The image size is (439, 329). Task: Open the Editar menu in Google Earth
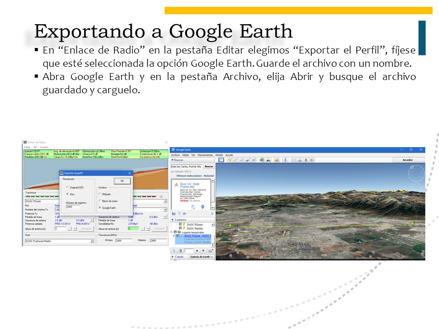186,155
